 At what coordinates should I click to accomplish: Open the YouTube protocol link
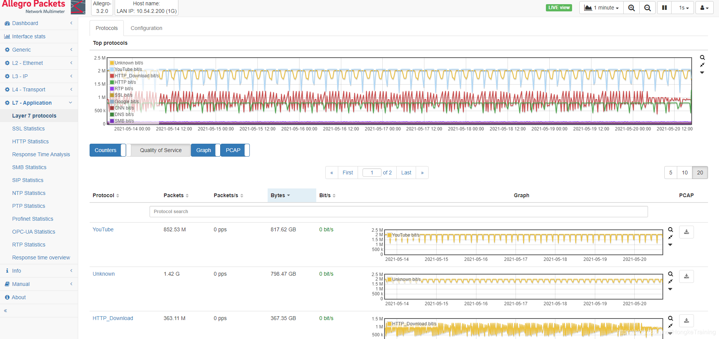[x=103, y=229]
